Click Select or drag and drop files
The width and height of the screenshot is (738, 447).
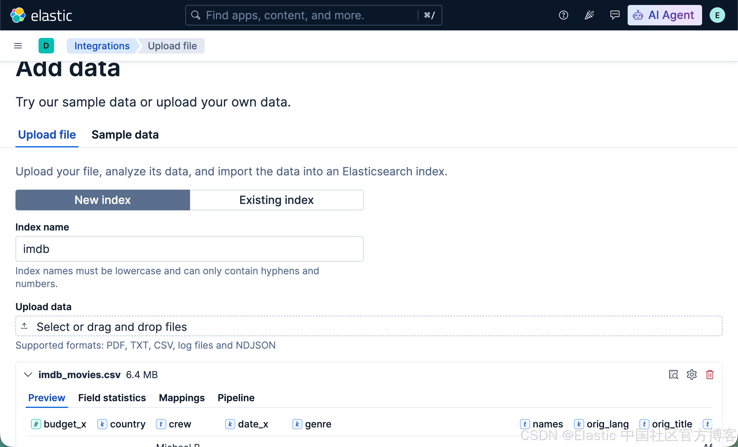[x=369, y=326]
